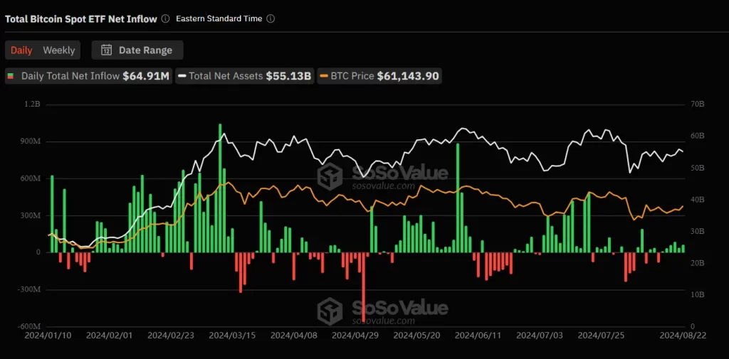
Task: Click the 2024/08/22 date label on x-axis
Action: [x=682, y=334]
